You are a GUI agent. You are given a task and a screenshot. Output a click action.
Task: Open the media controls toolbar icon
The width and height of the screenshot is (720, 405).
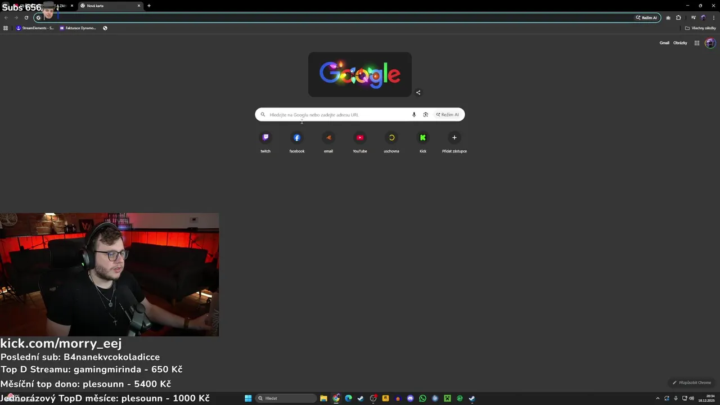point(693,17)
